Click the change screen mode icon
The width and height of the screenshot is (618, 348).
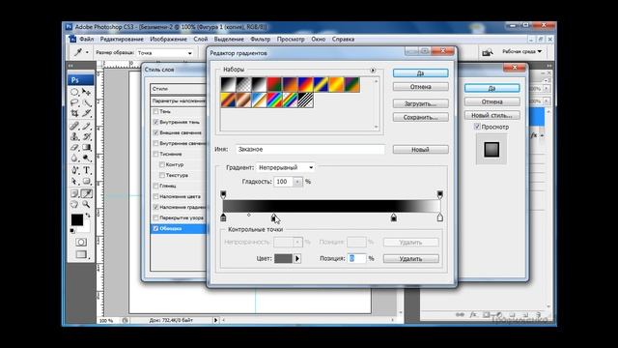pos(81,254)
